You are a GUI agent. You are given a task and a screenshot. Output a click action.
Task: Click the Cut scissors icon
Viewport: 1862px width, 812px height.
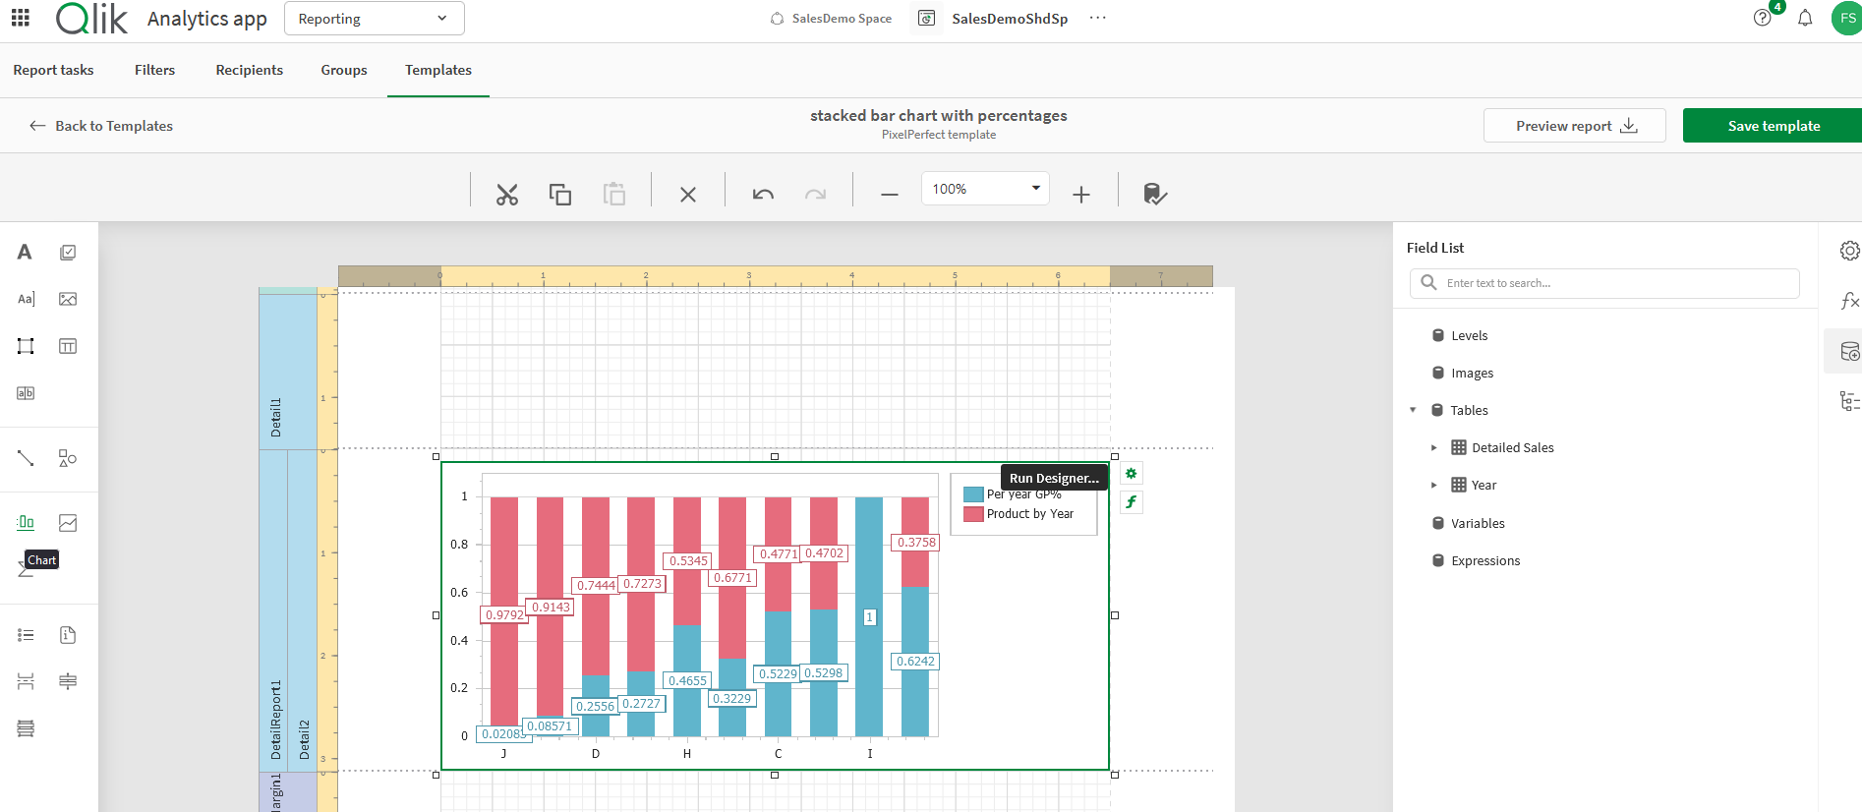coord(506,195)
